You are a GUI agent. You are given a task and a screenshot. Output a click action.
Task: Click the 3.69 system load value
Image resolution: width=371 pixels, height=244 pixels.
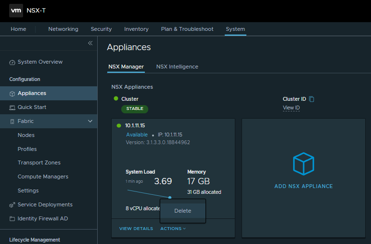[163, 181]
